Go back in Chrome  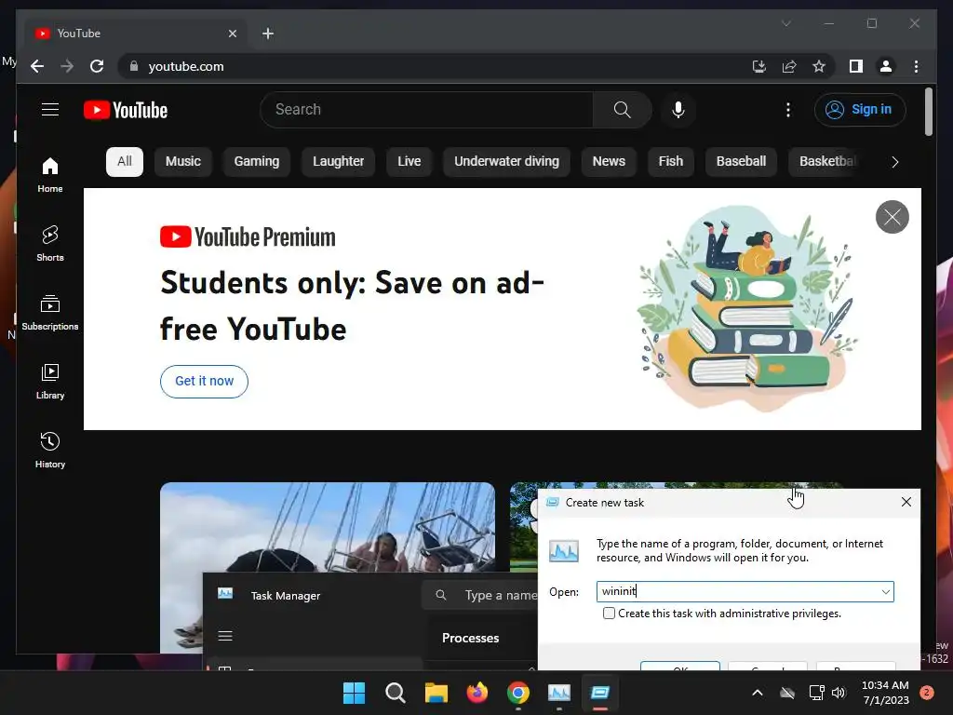pos(37,66)
